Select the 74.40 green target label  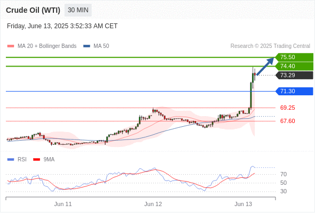click(x=294, y=66)
